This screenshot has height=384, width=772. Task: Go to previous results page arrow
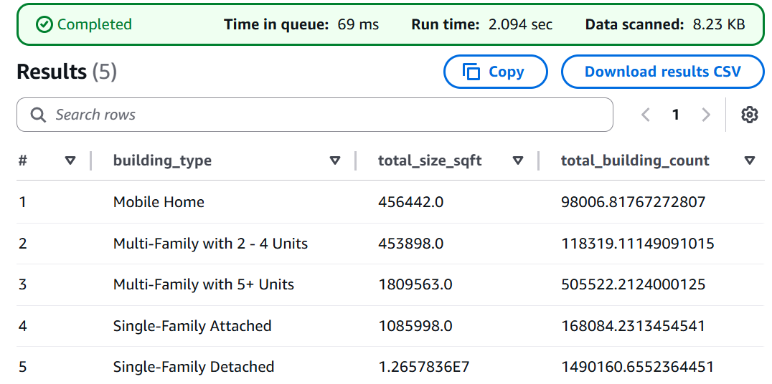coord(646,115)
